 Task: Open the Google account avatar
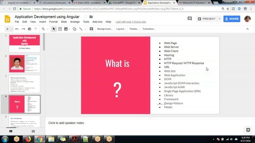247,19
